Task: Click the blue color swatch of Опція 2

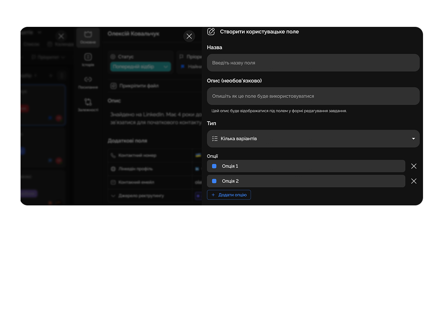Action: (x=214, y=181)
